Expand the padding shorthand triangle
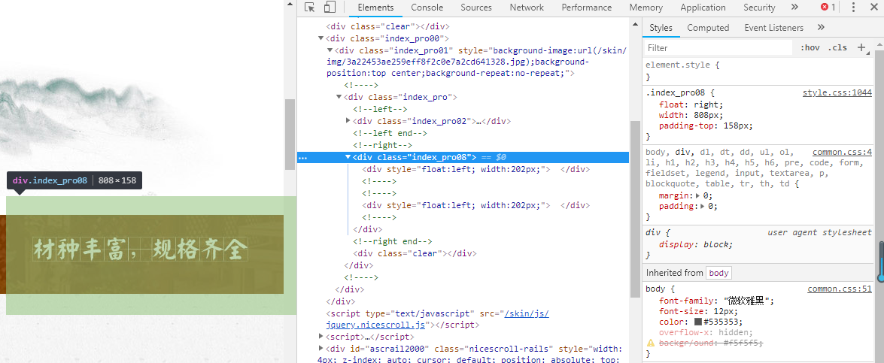The image size is (884, 363). pyautogui.click(x=703, y=206)
